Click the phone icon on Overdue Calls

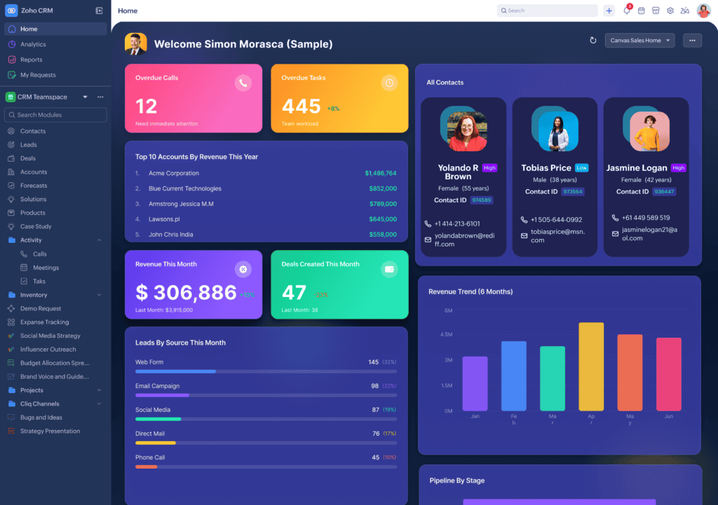(x=243, y=83)
